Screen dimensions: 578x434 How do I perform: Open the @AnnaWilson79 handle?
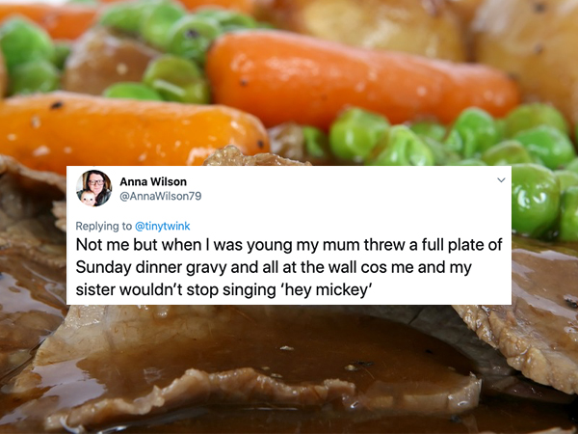point(160,196)
